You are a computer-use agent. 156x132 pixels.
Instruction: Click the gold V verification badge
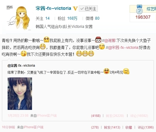click(x=75, y=9)
